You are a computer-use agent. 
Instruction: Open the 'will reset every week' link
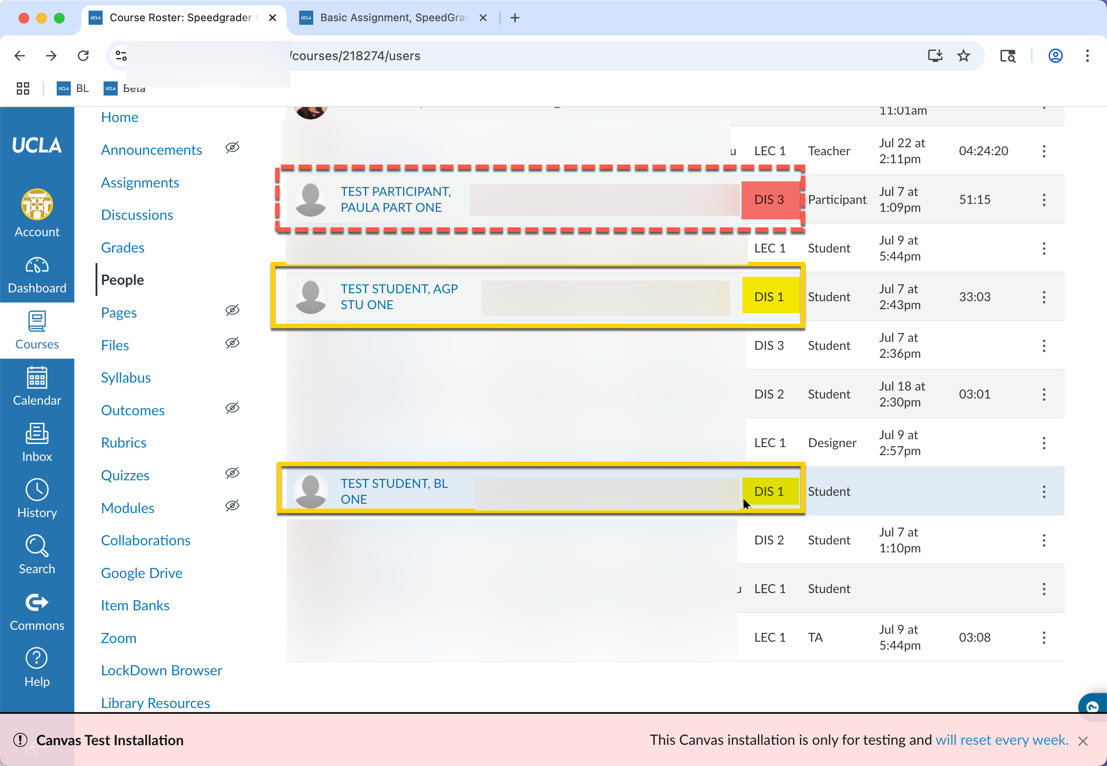click(x=1001, y=739)
